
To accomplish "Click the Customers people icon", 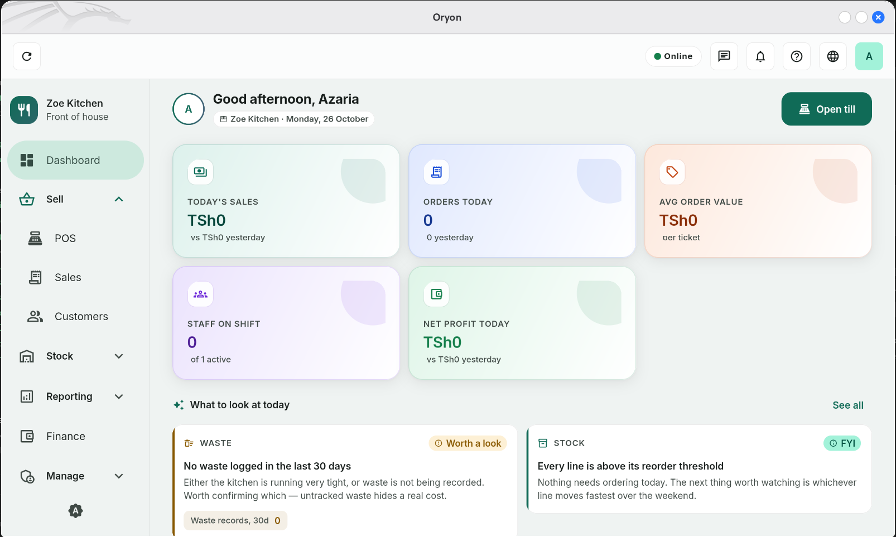I will 35,316.
